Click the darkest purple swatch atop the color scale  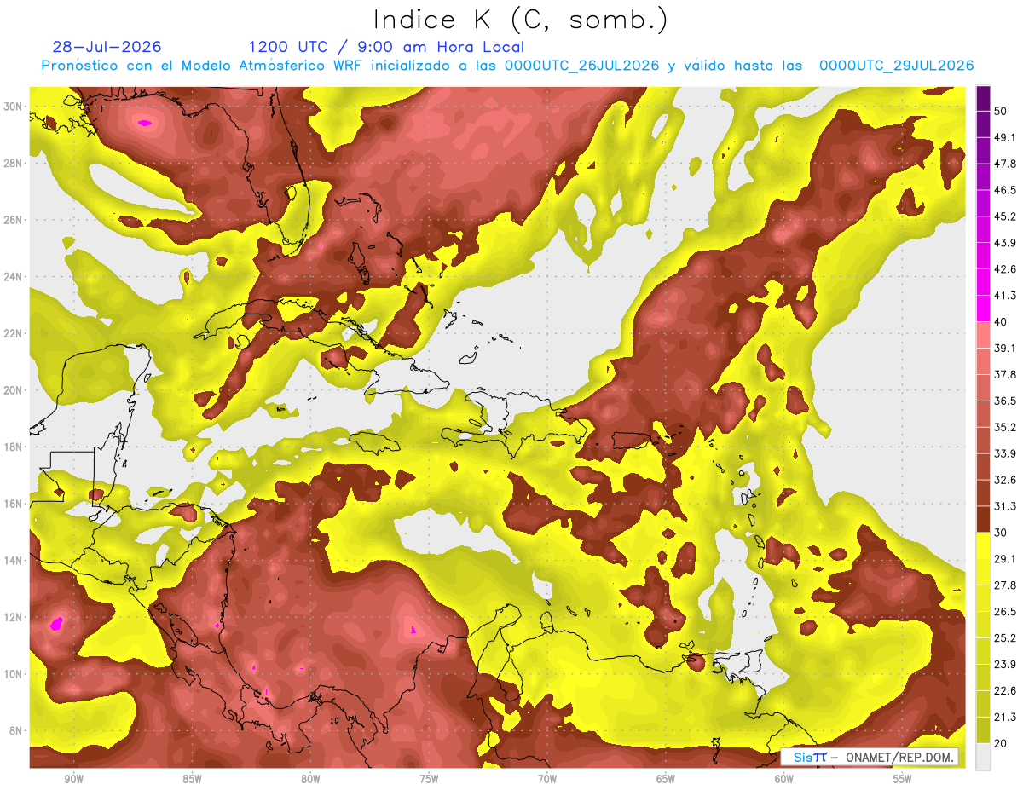[983, 98]
